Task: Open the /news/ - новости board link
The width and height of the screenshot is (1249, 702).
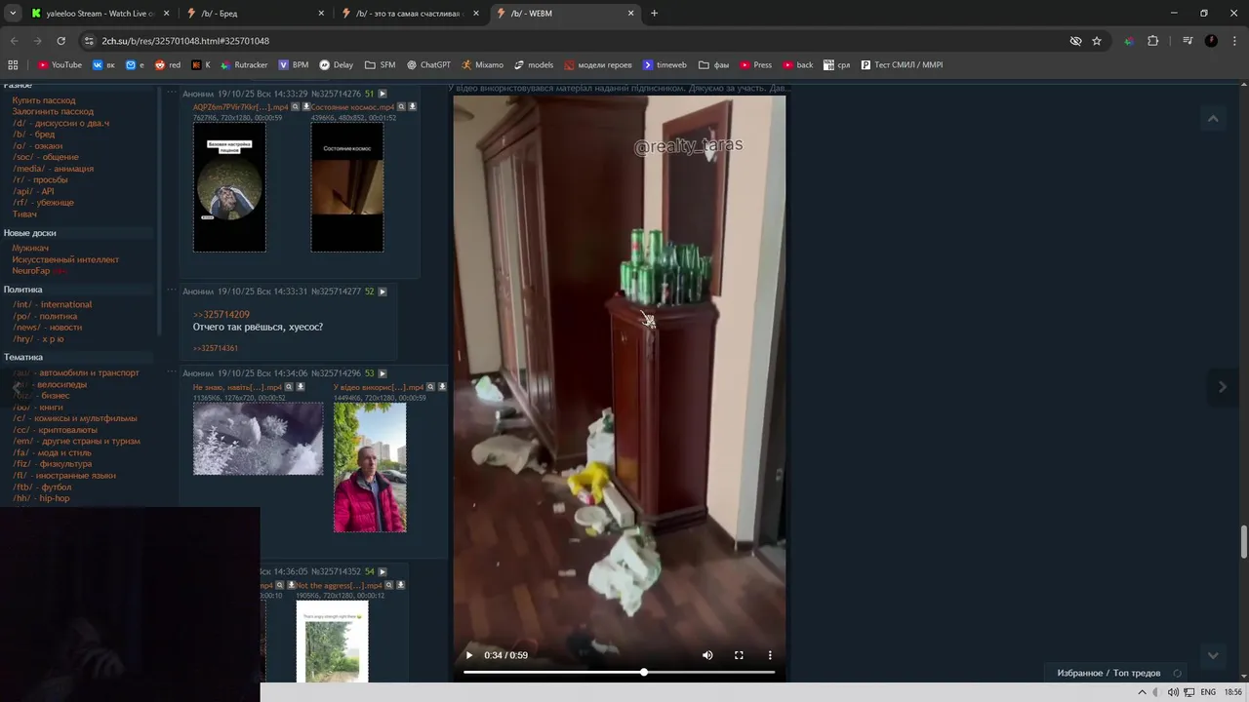Action: point(48,328)
